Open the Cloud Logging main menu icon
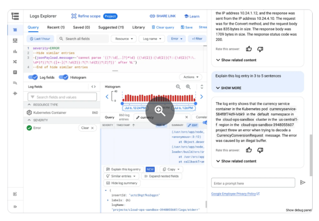Screen dimensions: 319x221 (15, 16)
